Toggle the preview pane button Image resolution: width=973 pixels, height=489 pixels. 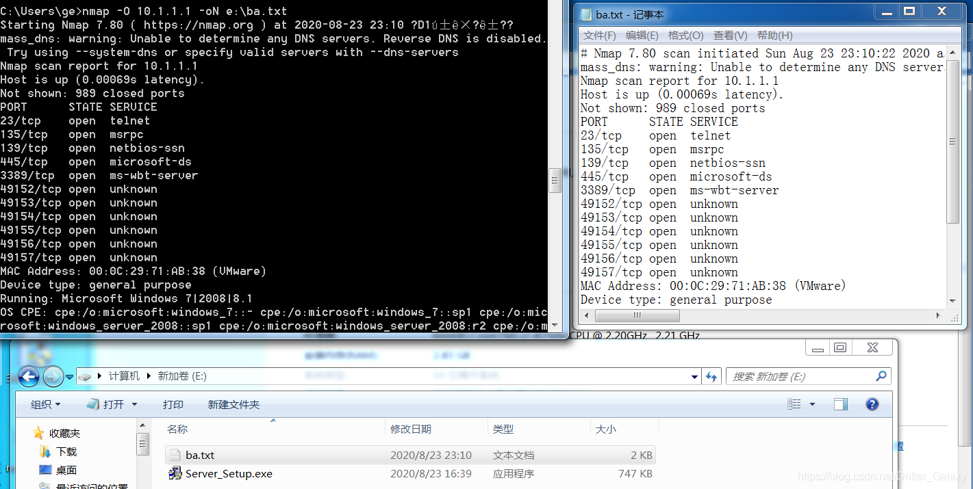coord(841,404)
